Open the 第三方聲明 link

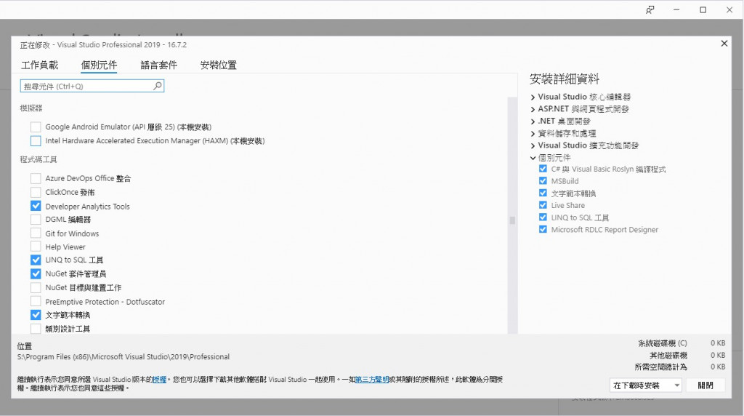coord(372,380)
